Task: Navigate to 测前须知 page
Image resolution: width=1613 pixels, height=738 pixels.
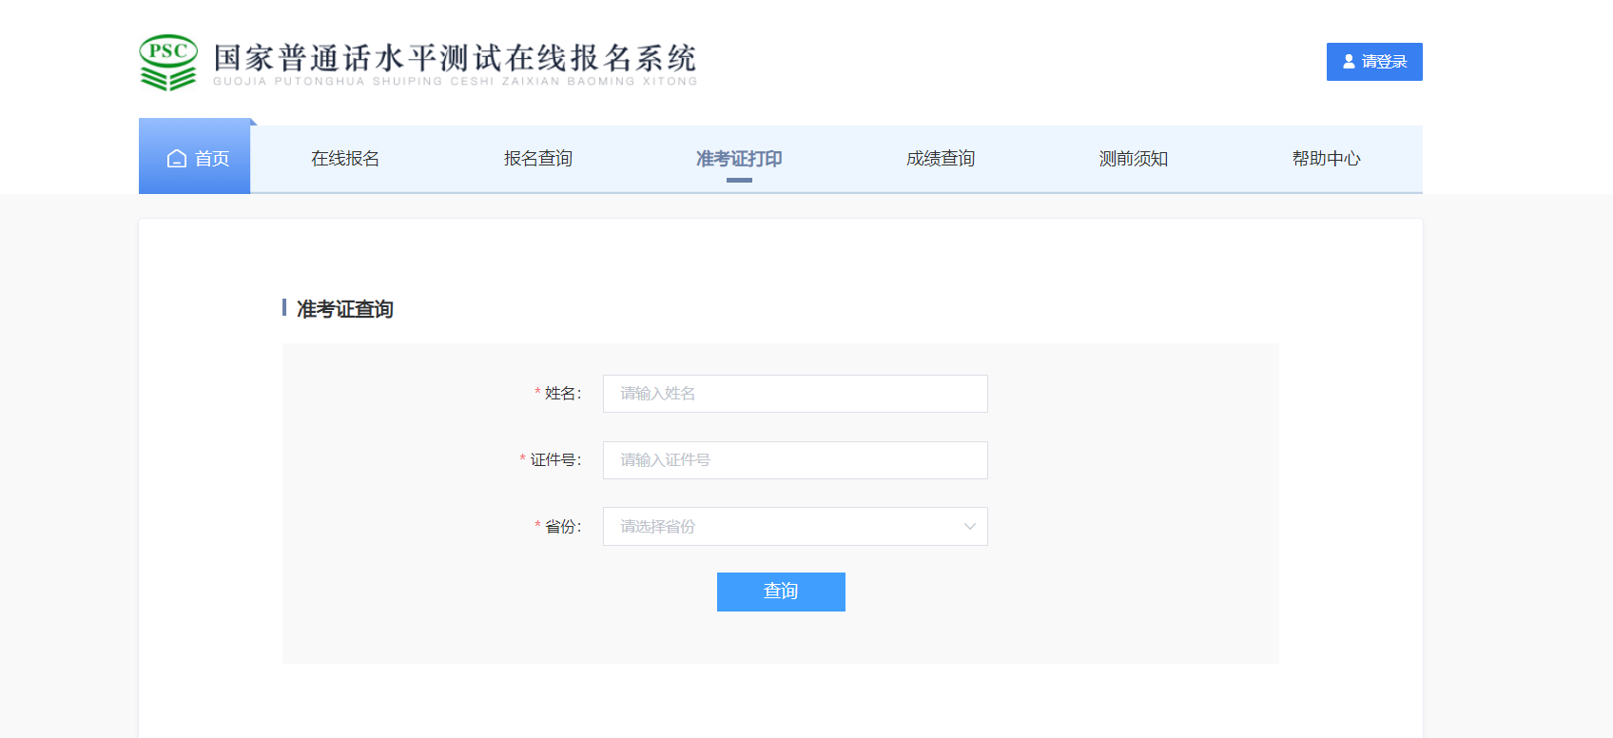Action: (1134, 159)
